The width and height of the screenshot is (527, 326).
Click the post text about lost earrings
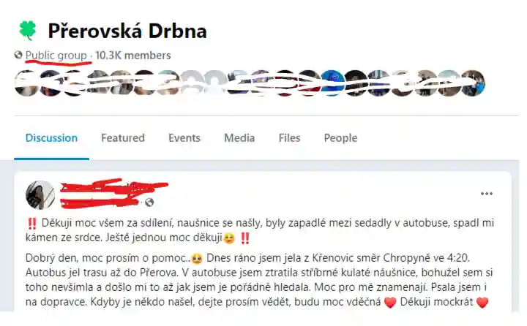click(259, 280)
